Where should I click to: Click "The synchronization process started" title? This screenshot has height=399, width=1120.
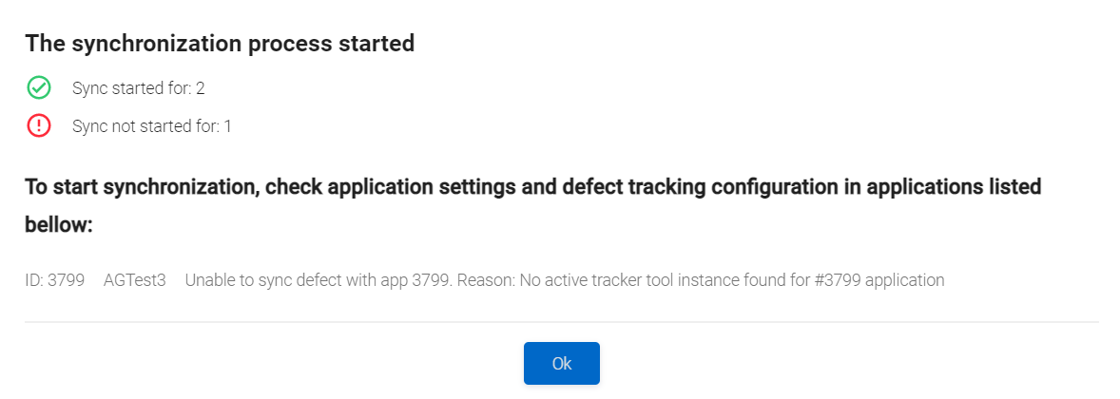tap(220, 44)
